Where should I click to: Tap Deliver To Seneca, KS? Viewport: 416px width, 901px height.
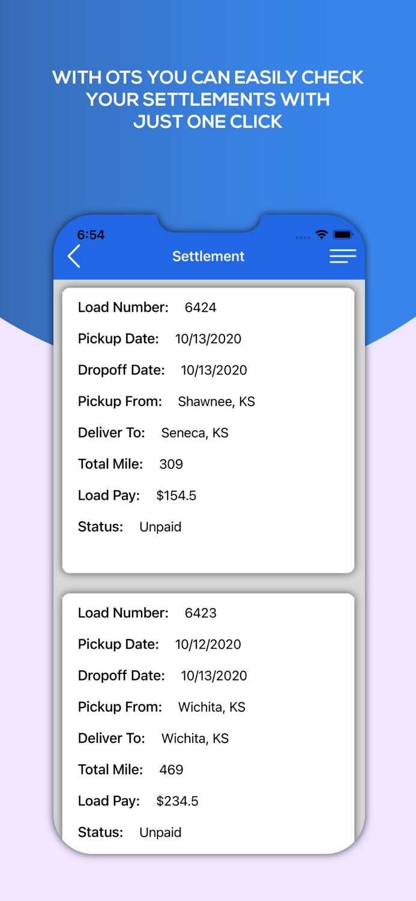[194, 432]
